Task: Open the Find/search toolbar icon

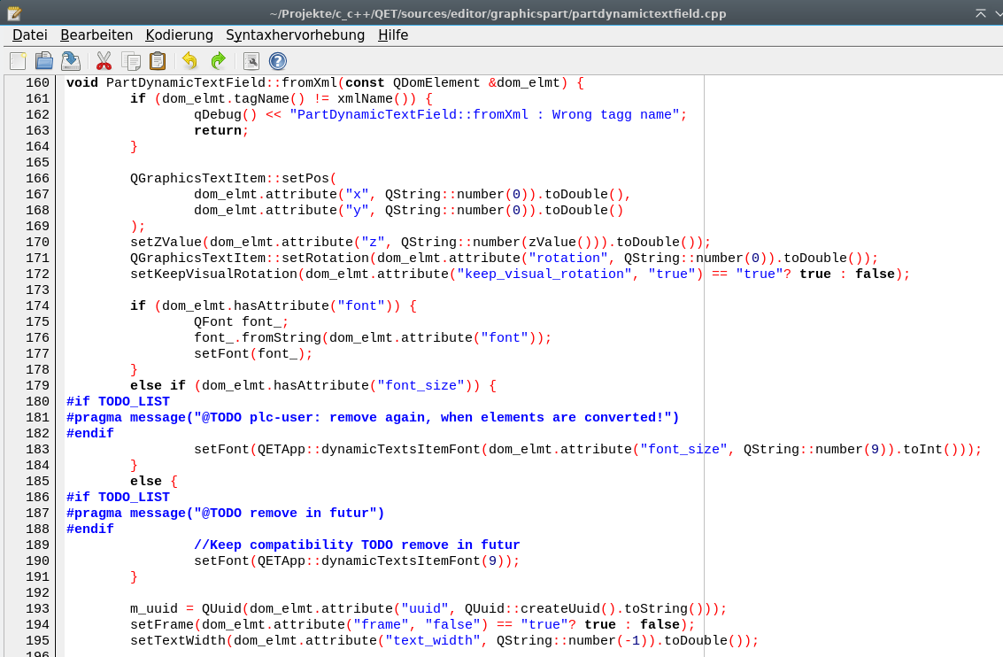Action: [251, 61]
